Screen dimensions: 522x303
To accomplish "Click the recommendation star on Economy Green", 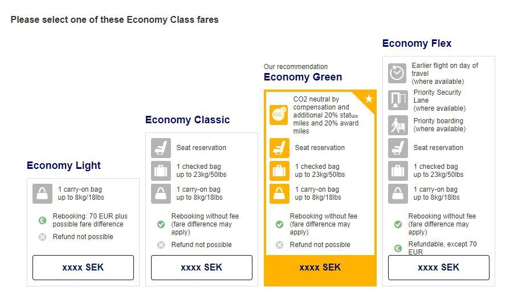I will point(369,99).
